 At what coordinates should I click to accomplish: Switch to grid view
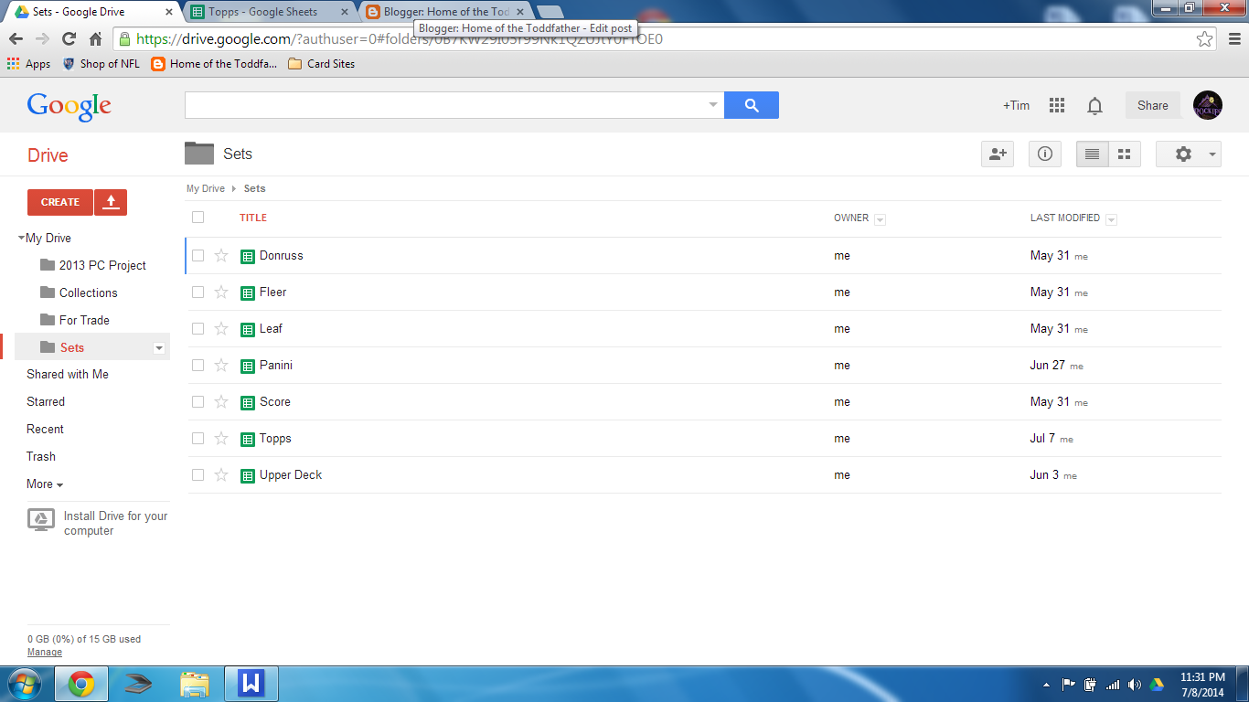(x=1125, y=154)
